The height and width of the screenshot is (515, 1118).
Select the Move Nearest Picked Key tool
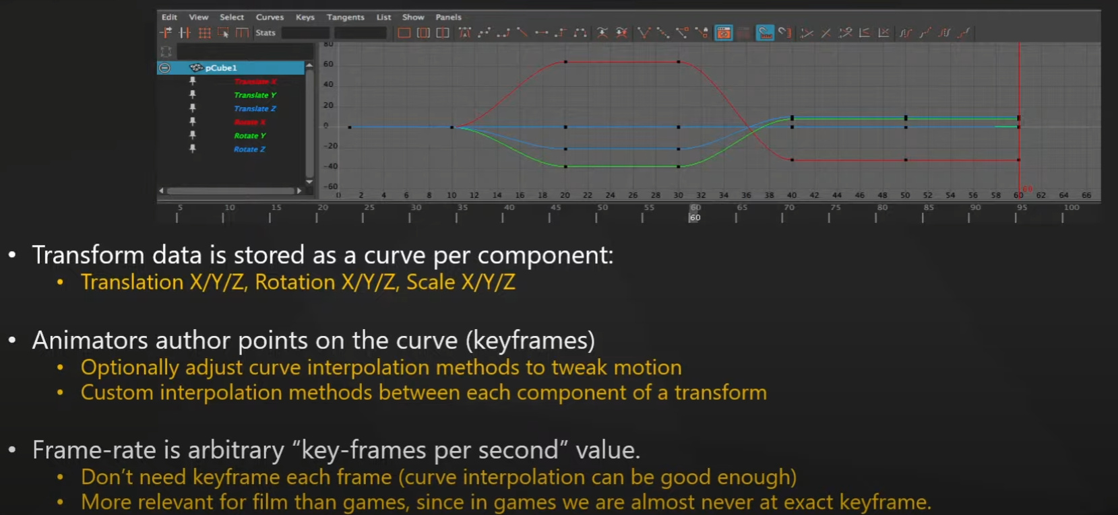[x=166, y=33]
